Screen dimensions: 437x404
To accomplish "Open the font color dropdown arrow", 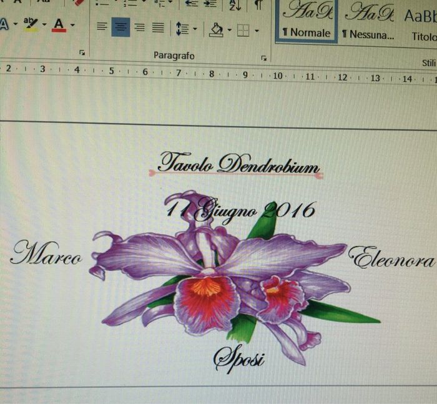I will [x=72, y=26].
